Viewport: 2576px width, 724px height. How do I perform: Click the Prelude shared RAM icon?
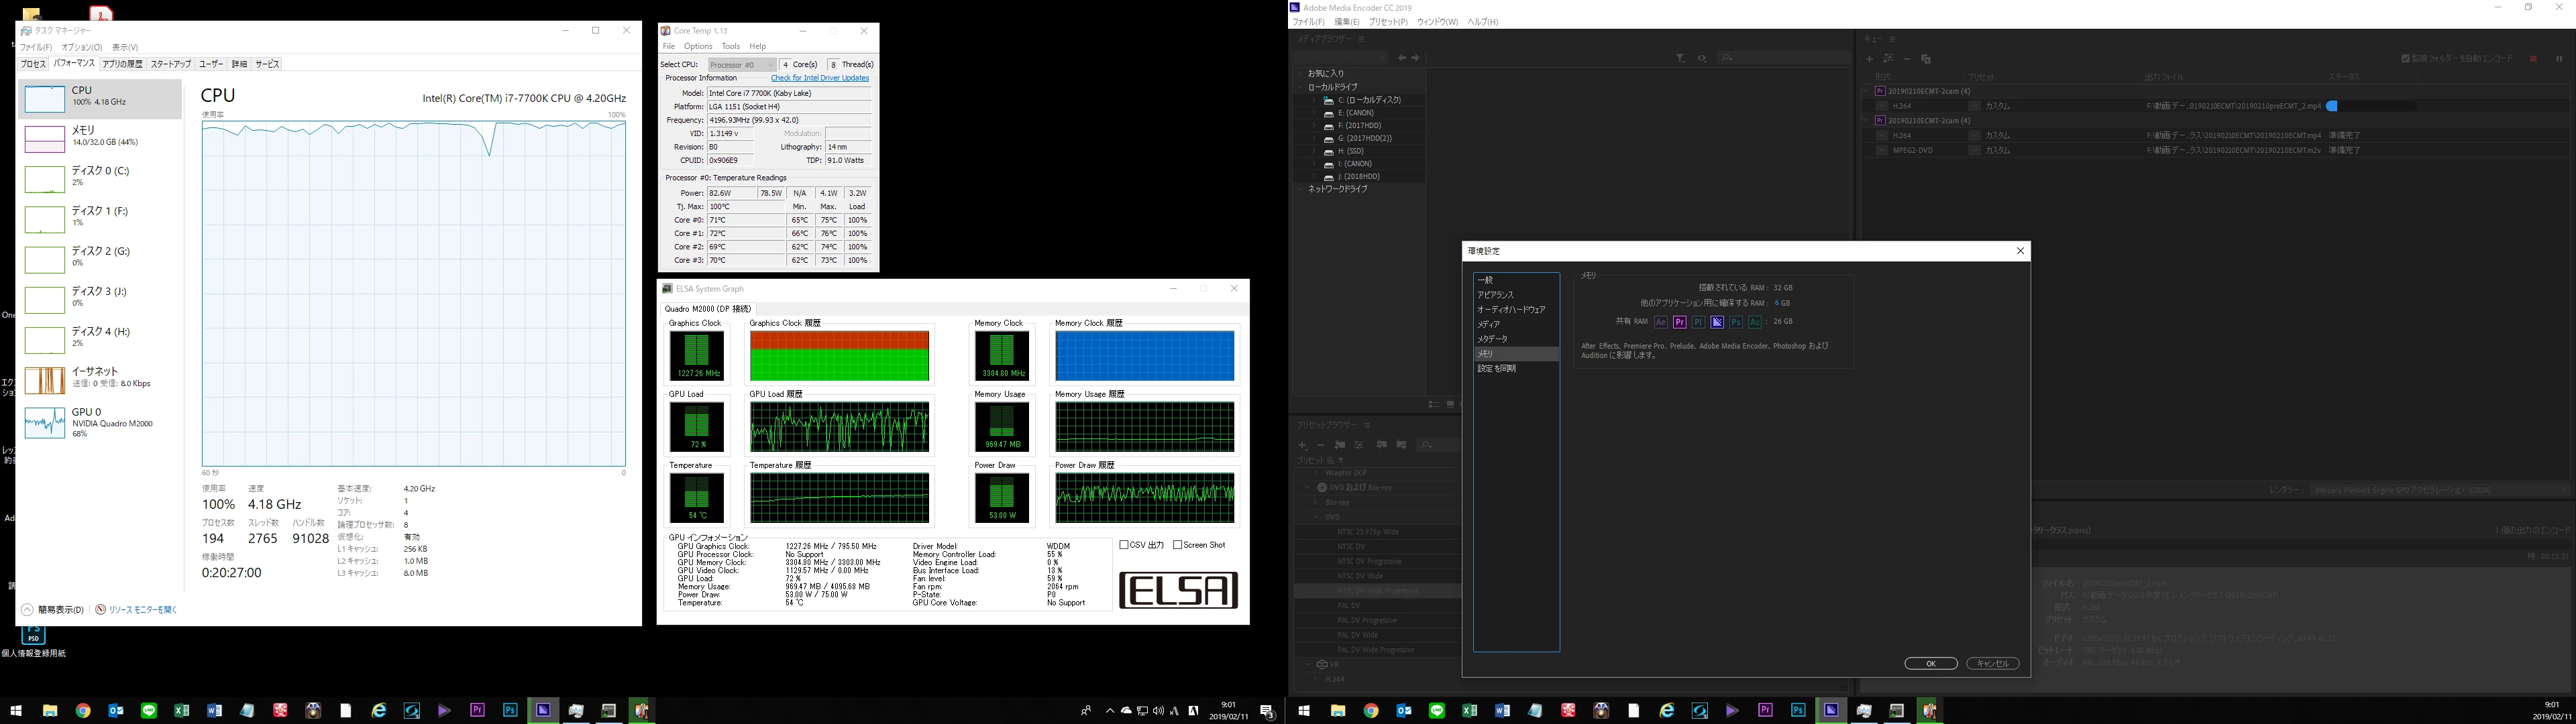tap(1698, 322)
